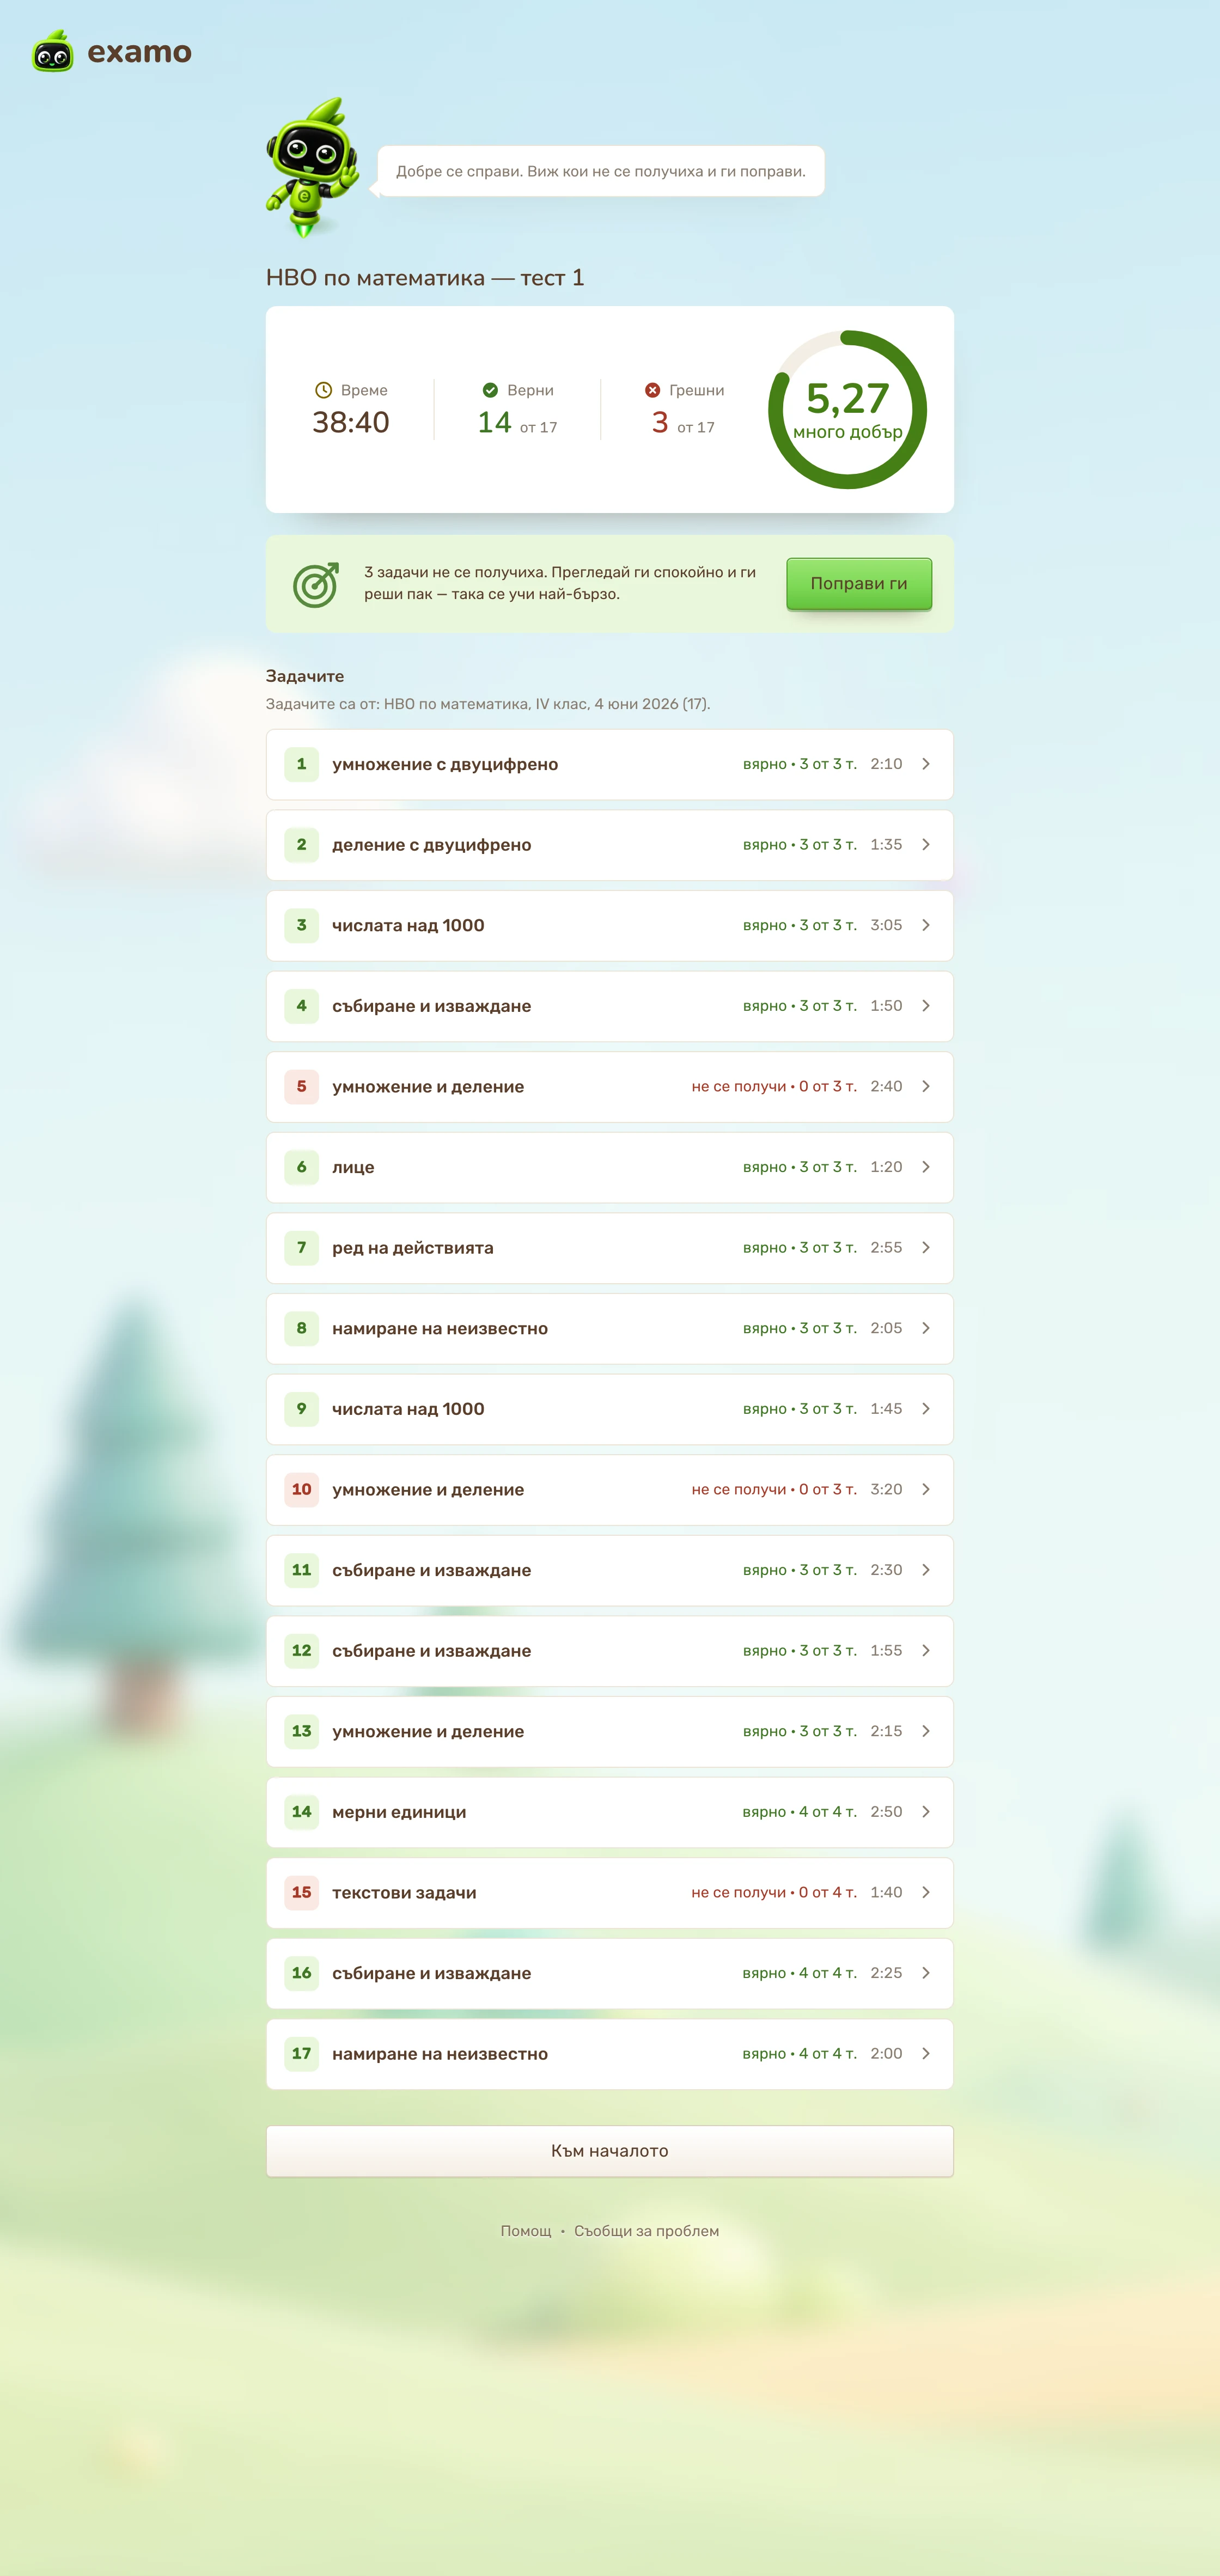The width and height of the screenshot is (1220, 2576).
Task: Open the Помощ link in the footer
Action: click(526, 2231)
